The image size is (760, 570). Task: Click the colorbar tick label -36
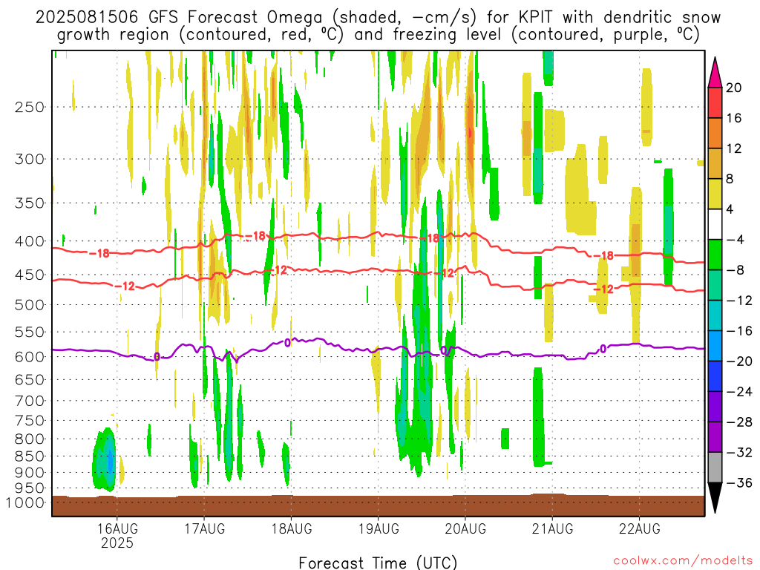739,482
